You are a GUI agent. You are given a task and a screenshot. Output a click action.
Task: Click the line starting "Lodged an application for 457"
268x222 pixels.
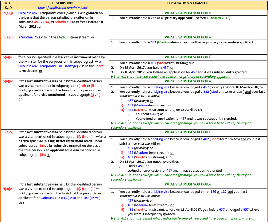tap(175, 171)
